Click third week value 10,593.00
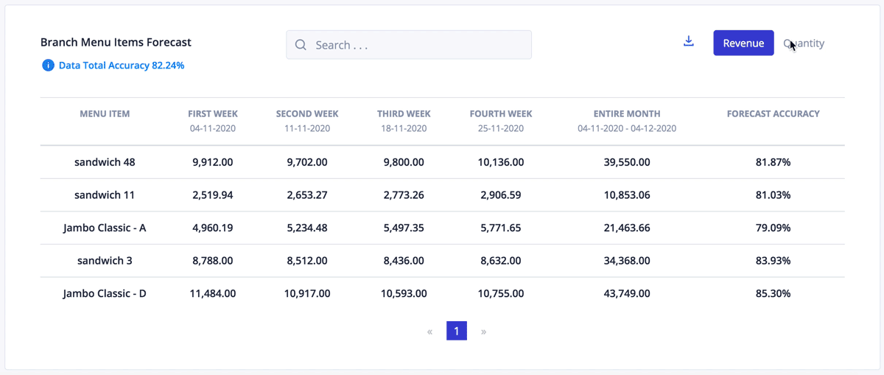The width and height of the screenshot is (884, 375). coord(404,293)
